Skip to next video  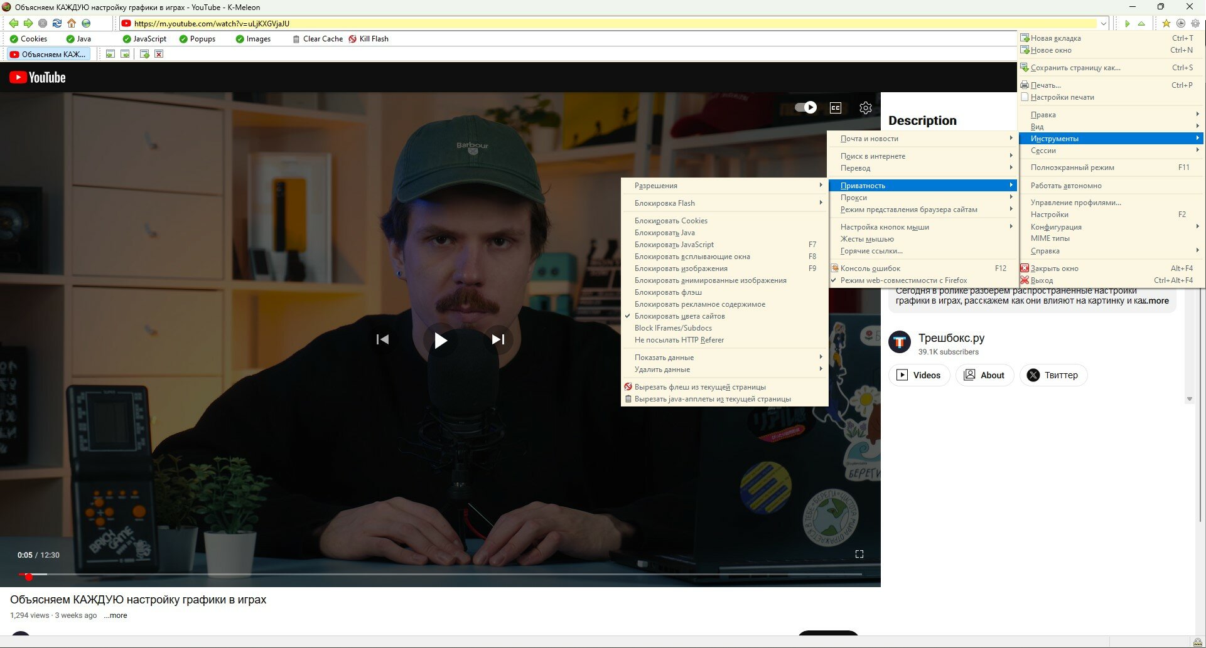(498, 339)
